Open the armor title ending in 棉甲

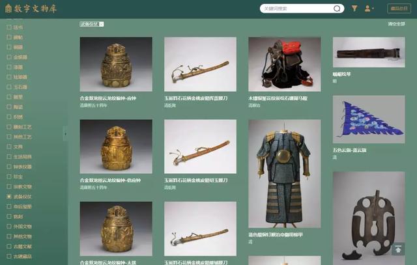(276, 234)
